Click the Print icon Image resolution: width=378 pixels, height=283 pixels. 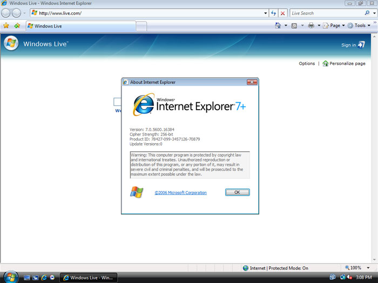[x=311, y=25]
